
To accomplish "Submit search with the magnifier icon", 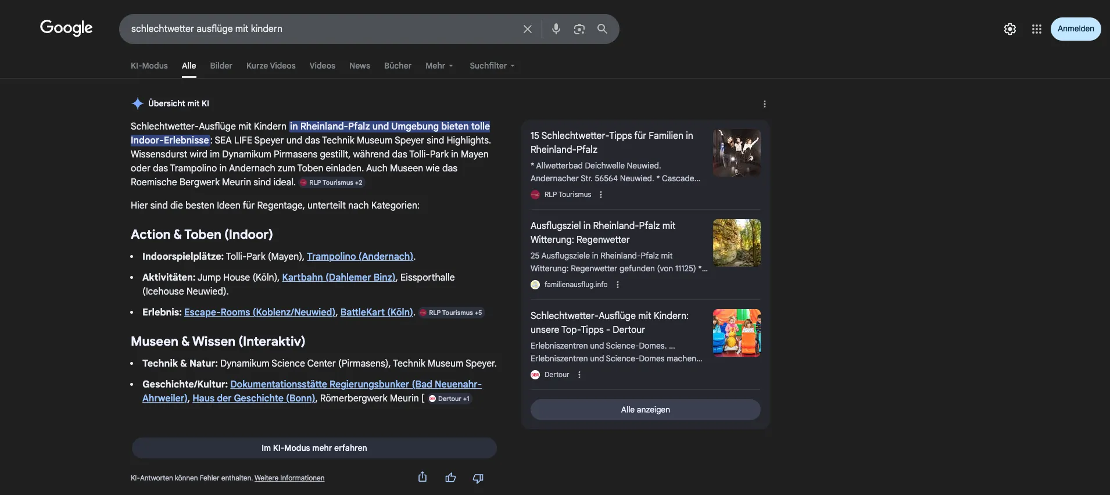I will [x=603, y=29].
